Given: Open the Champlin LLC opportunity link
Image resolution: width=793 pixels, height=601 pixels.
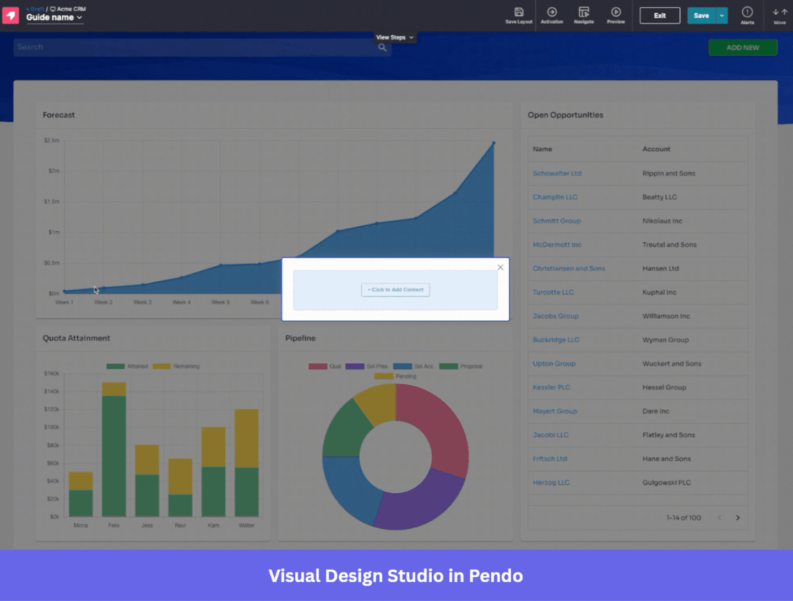Looking at the screenshot, I should pyautogui.click(x=555, y=197).
